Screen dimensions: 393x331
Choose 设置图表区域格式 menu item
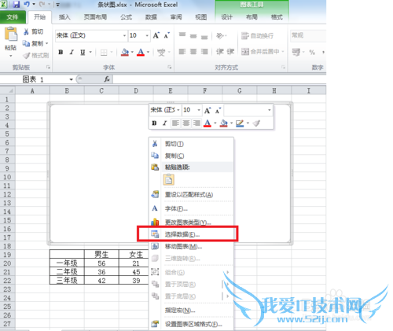(191, 325)
